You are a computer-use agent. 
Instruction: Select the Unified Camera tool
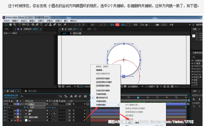[24, 24]
